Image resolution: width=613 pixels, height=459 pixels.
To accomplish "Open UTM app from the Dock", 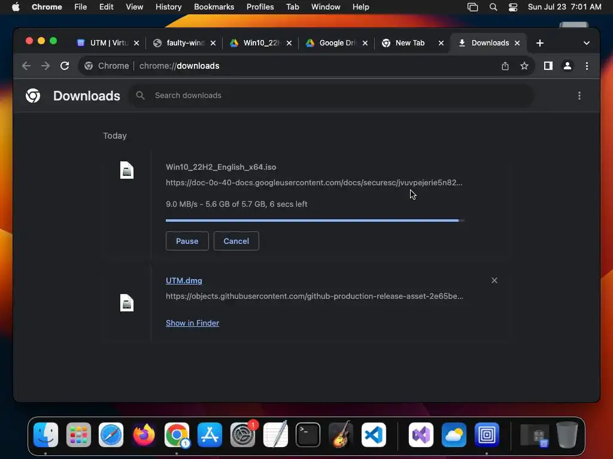I will point(487,434).
